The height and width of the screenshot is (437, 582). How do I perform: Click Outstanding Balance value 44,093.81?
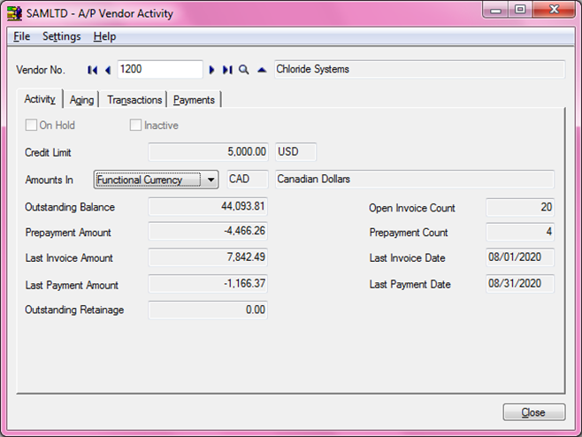pos(208,206)
